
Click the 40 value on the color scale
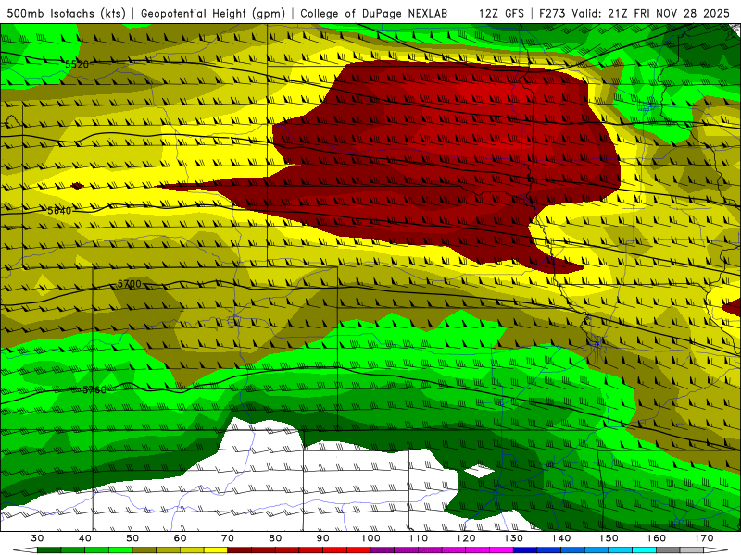coord(85,538)
